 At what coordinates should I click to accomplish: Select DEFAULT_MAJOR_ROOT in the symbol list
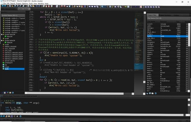coord(14,53)
